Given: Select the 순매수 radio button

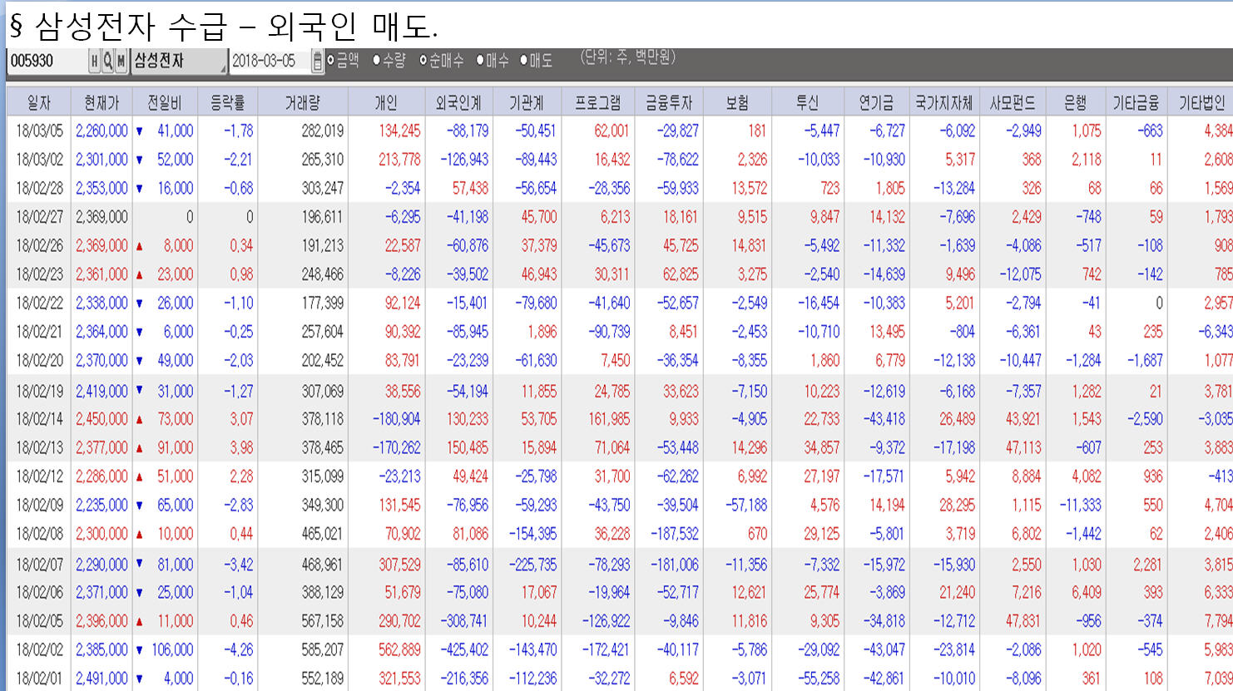Looking at the screenshot, I should point(423,60).
